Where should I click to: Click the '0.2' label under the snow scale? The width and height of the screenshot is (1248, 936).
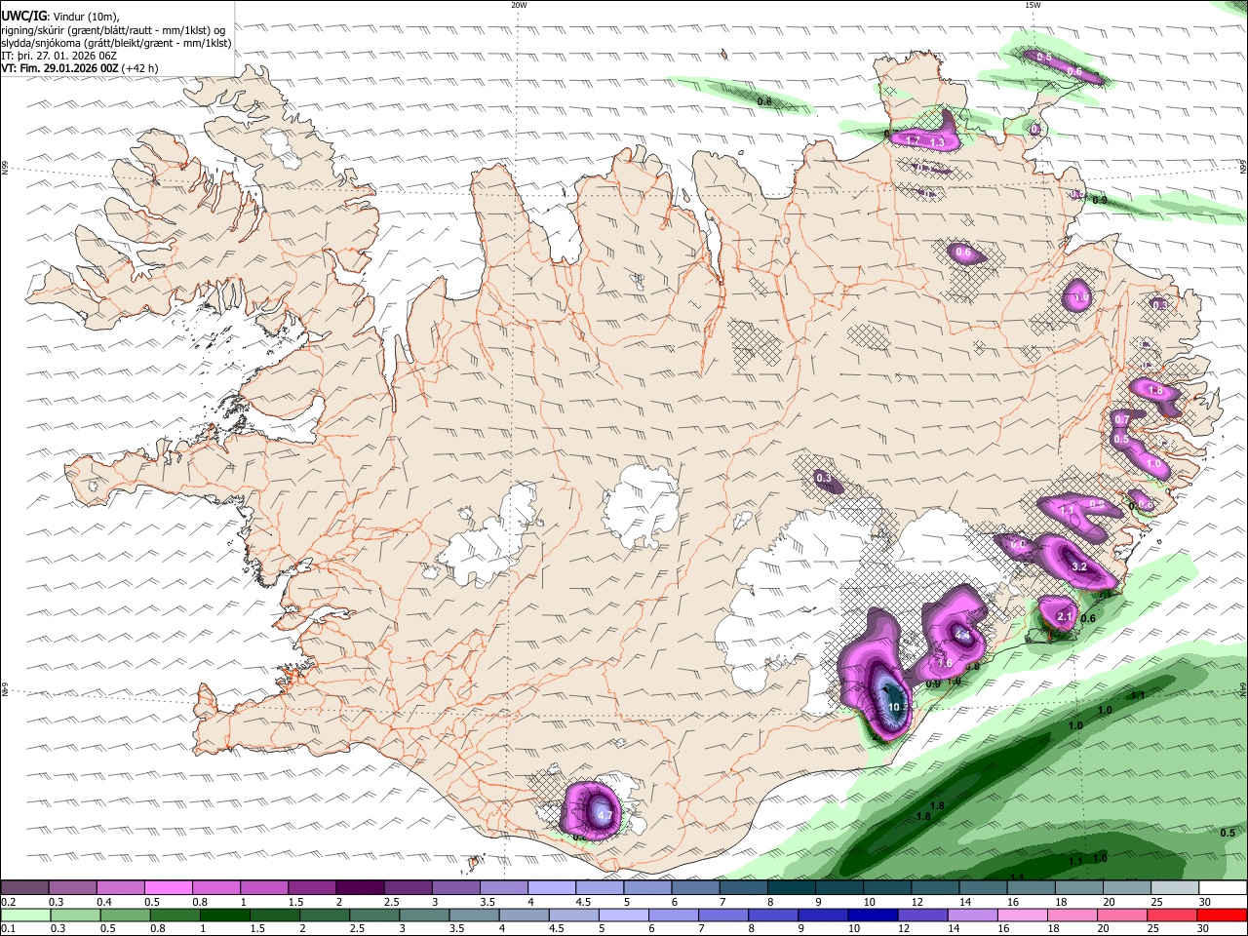click(7, 902)
